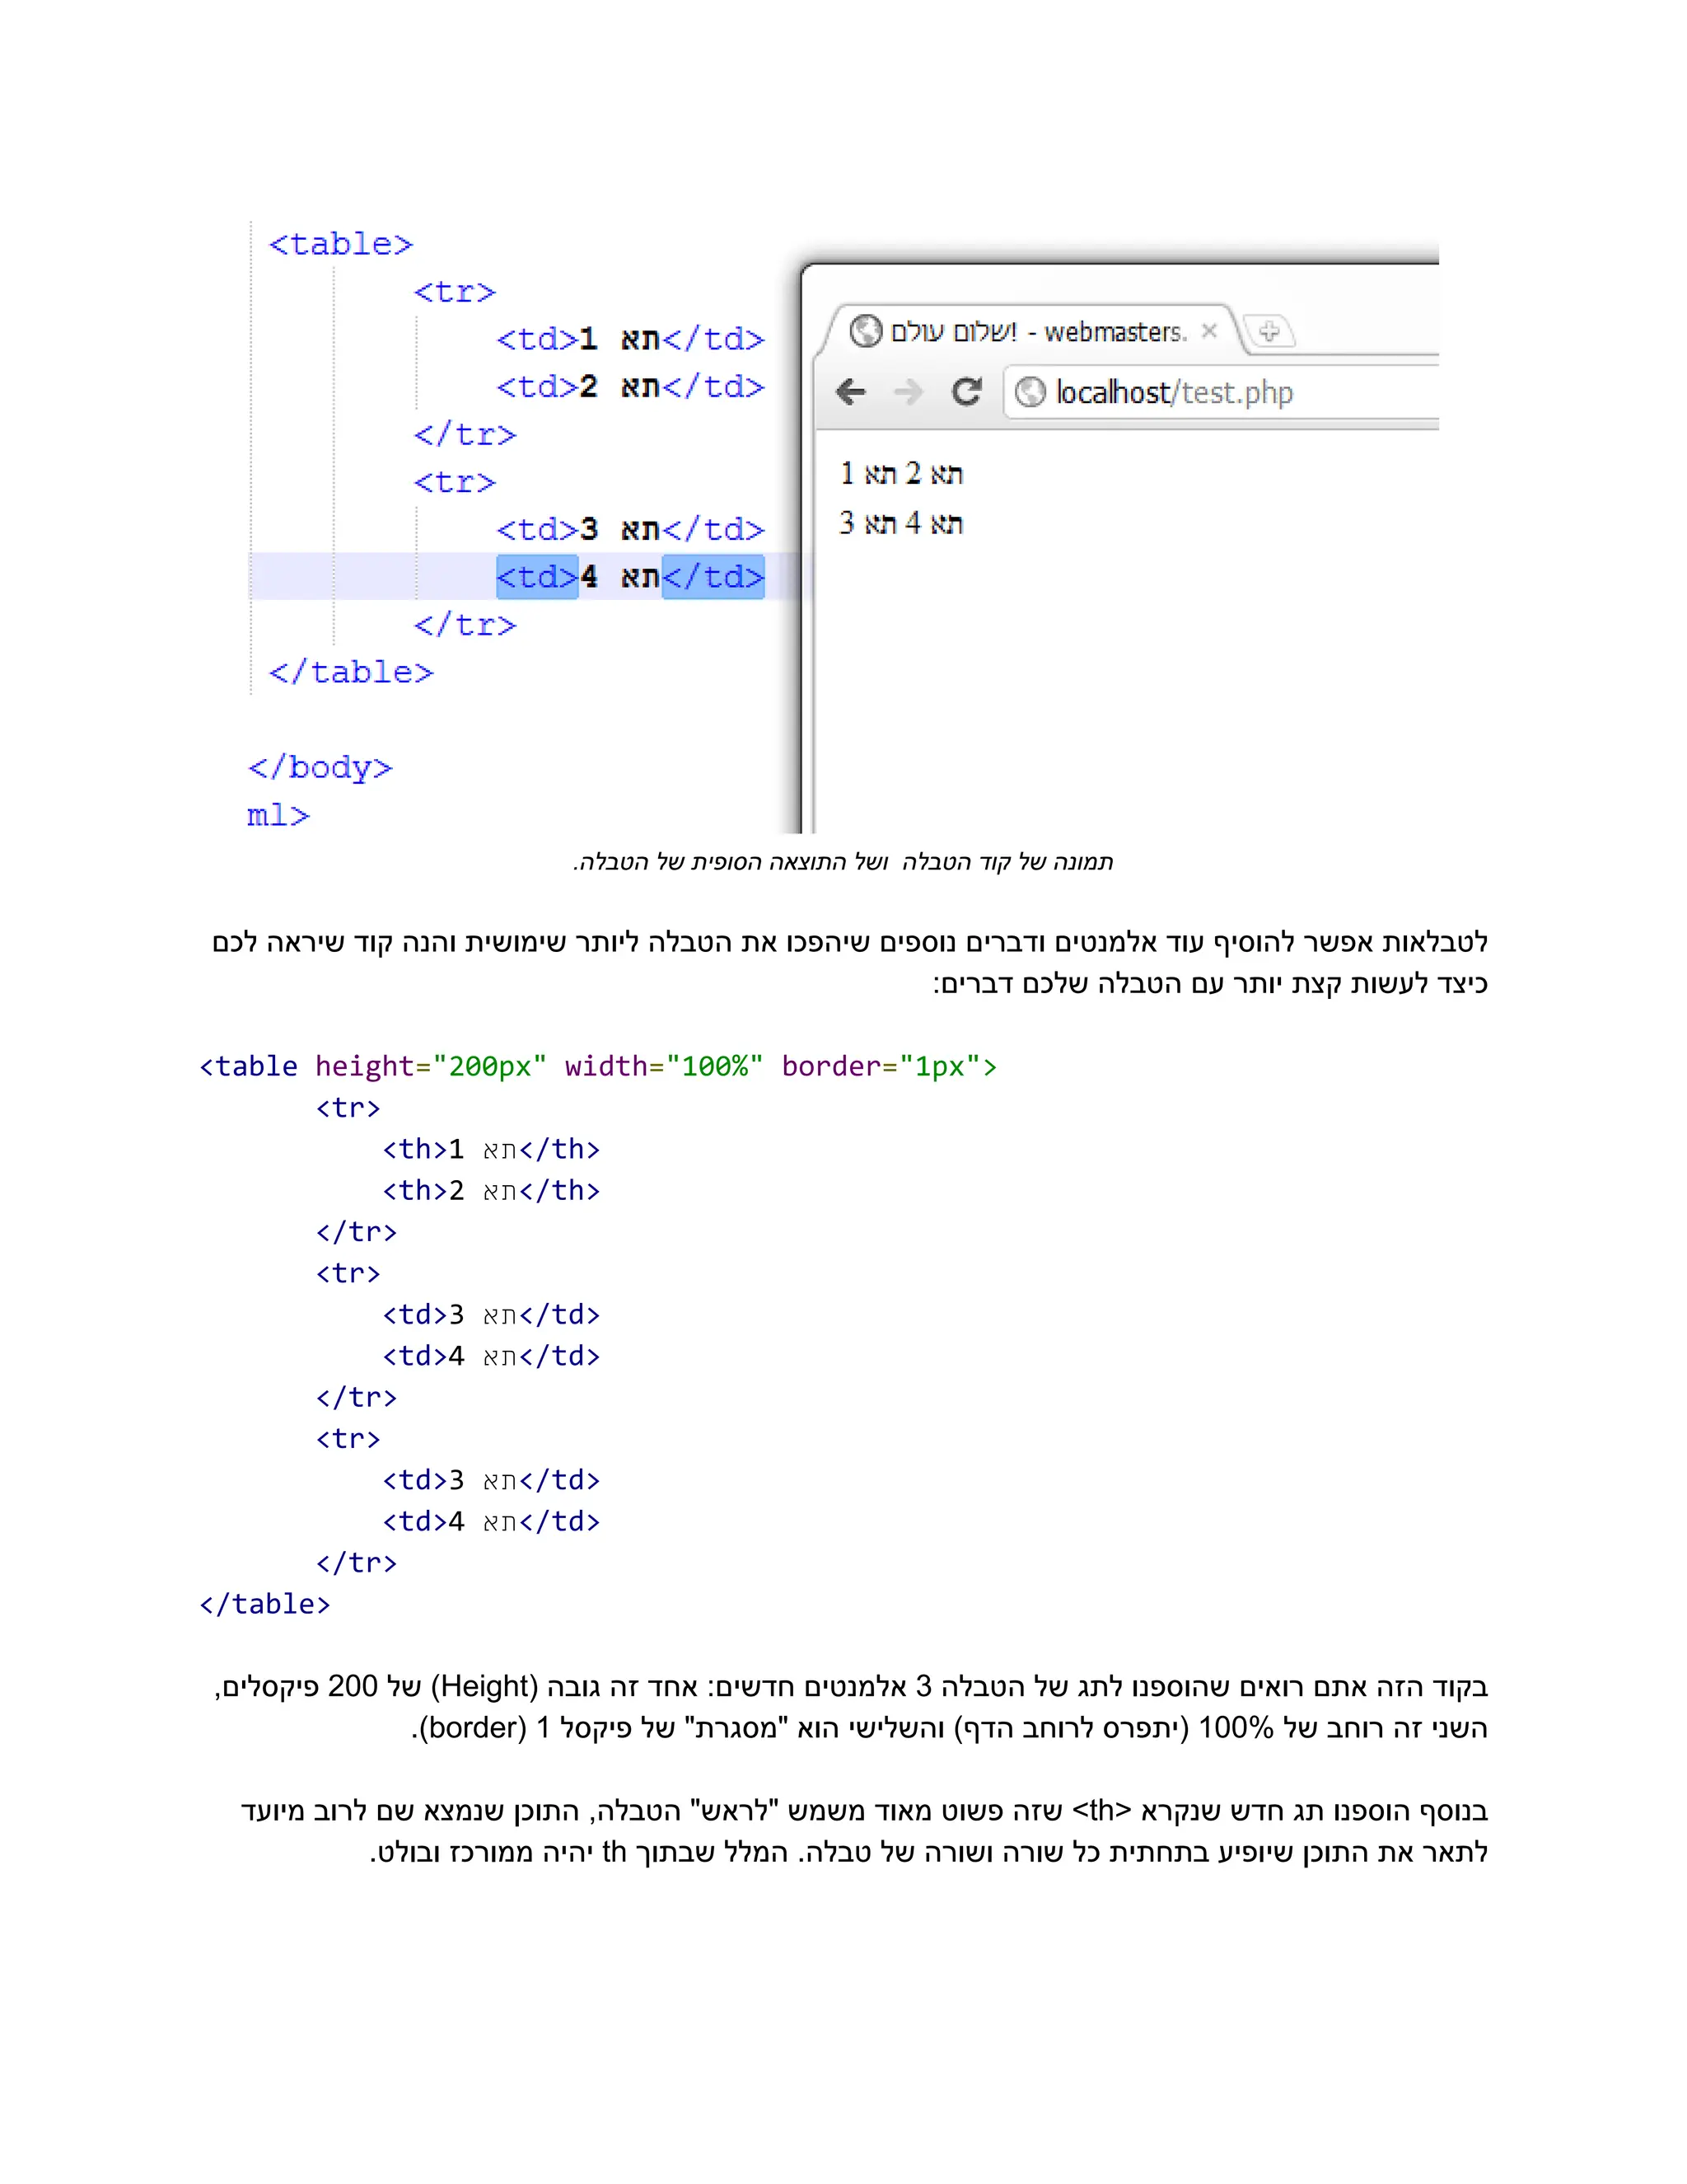Viewport: 1687px width, 2184px height.
Task: Click the '3 תא 4 תא' row in browser page
Action: [x=901, y=523]
